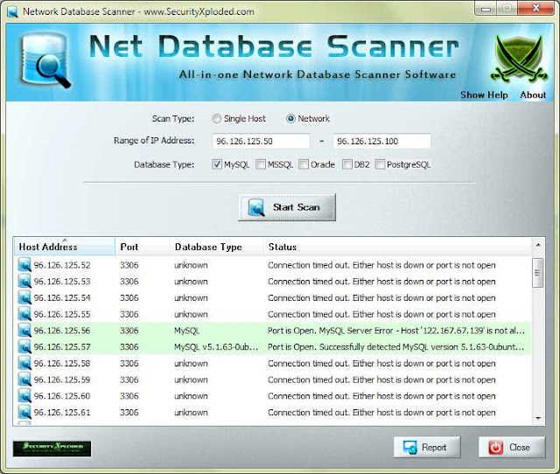Select host address 96.126.125.58
The image size is (560, 474).
pyautogui.click(x=62, y=364)
